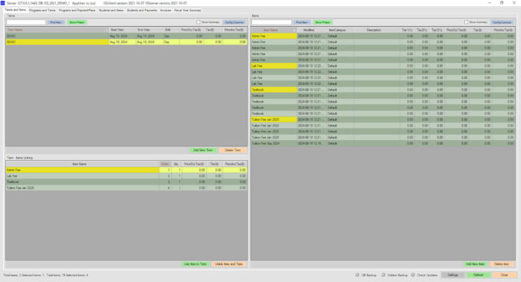
Task: Click Find Next in Terms panel
Action: coord(56,22)
